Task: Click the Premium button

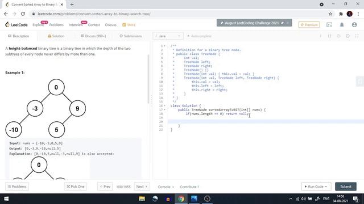Action: tap(309, 25)
